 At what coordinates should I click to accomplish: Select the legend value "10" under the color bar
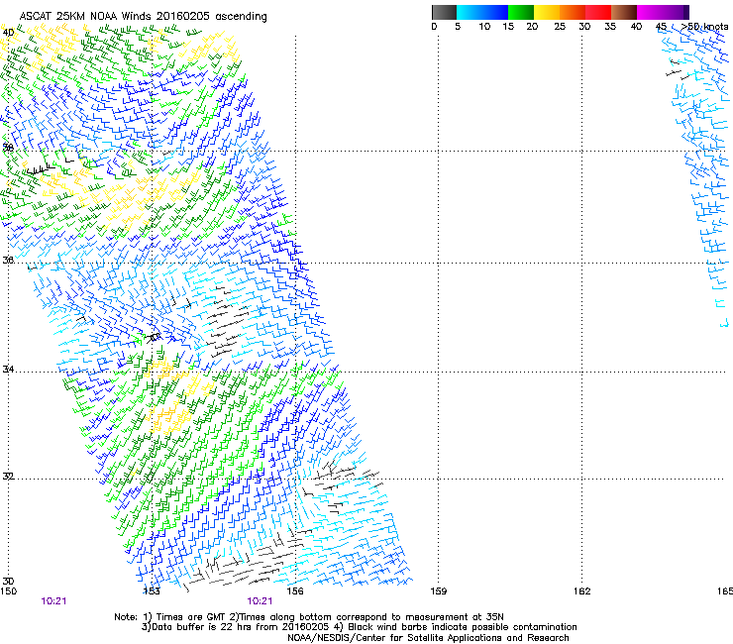pos(484,27)
